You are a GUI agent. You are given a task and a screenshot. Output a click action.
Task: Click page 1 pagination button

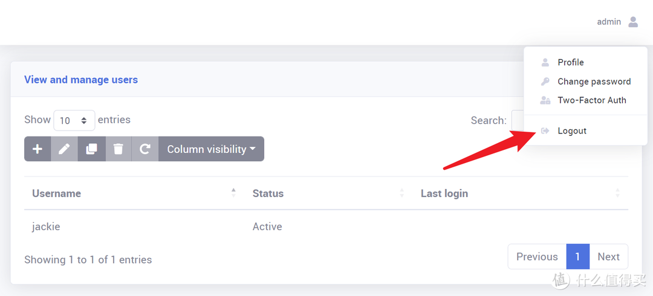point(577,257)
